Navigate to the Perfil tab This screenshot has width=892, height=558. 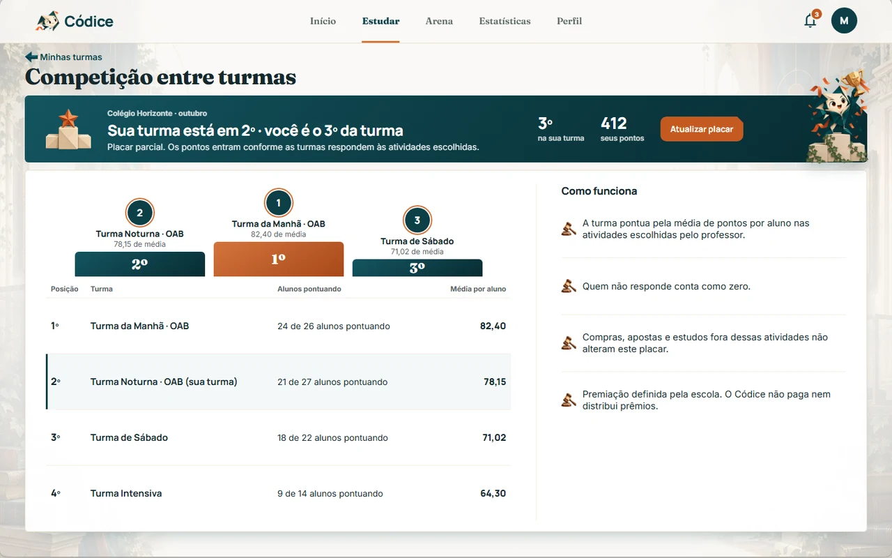[x=569, y=21]
